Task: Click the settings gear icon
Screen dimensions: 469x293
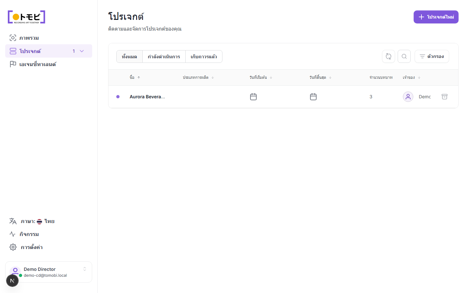Action: click(13, 247)
